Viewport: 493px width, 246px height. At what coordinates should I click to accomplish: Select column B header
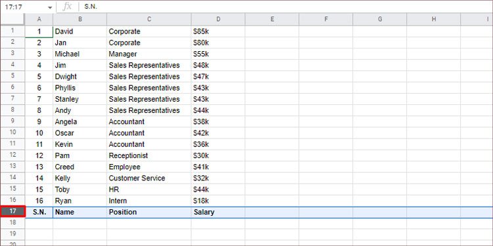[80, 20]
